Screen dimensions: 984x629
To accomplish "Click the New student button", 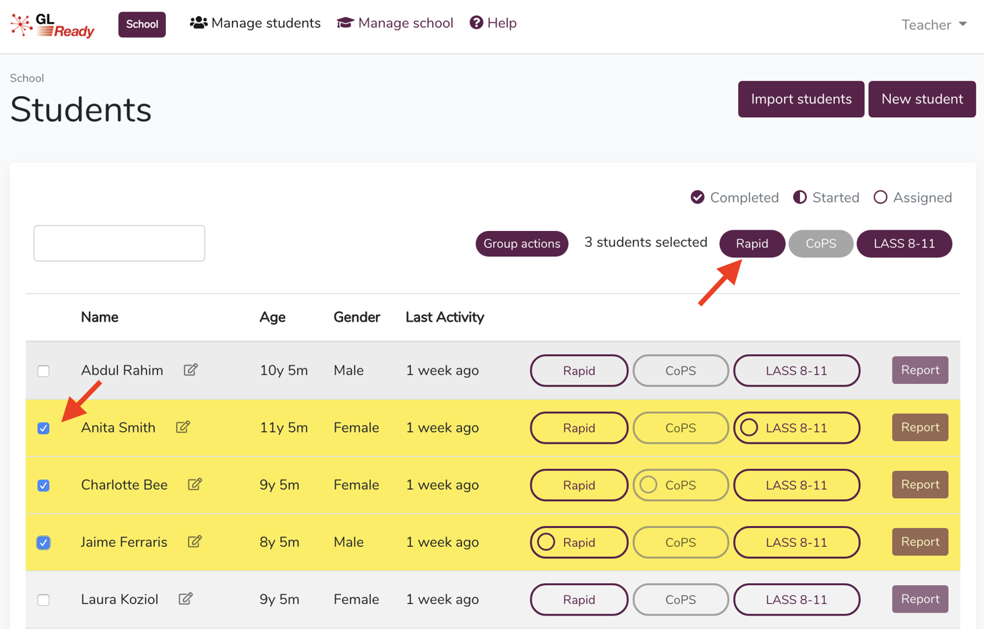I will click(x=922, y=98).
